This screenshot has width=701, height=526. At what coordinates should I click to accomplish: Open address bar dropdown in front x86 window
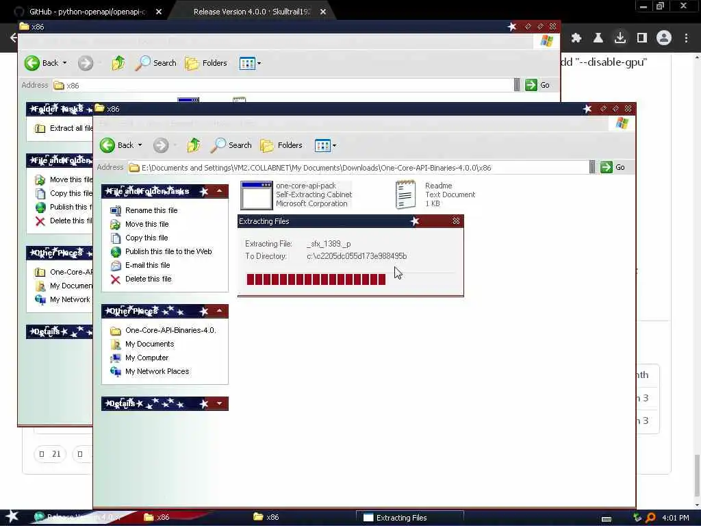pos(592,167)
